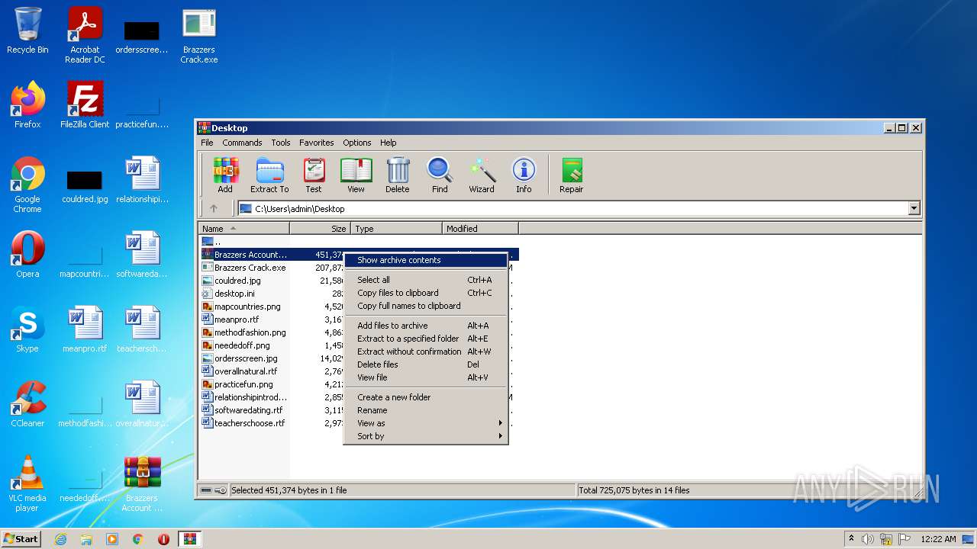
Task: Run the Test archive tool
Action: 314,175
